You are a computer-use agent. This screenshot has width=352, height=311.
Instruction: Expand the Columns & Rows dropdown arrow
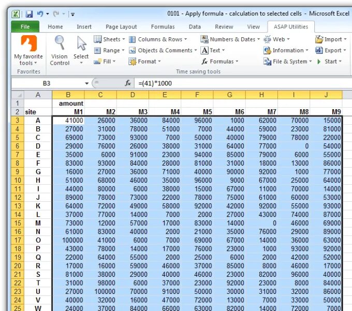click(x=186, y=39)
